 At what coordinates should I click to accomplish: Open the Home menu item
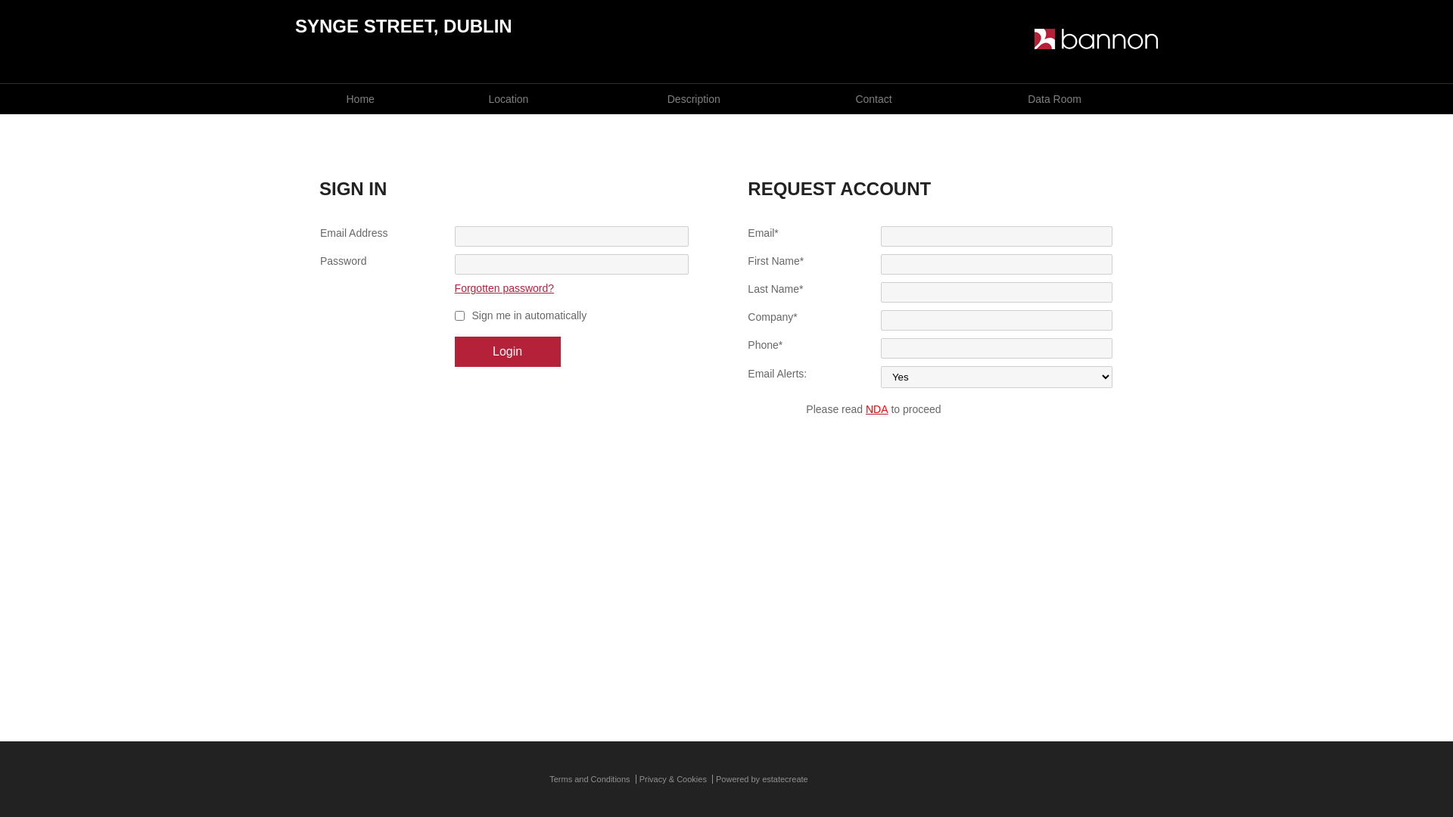click(360, 99)
